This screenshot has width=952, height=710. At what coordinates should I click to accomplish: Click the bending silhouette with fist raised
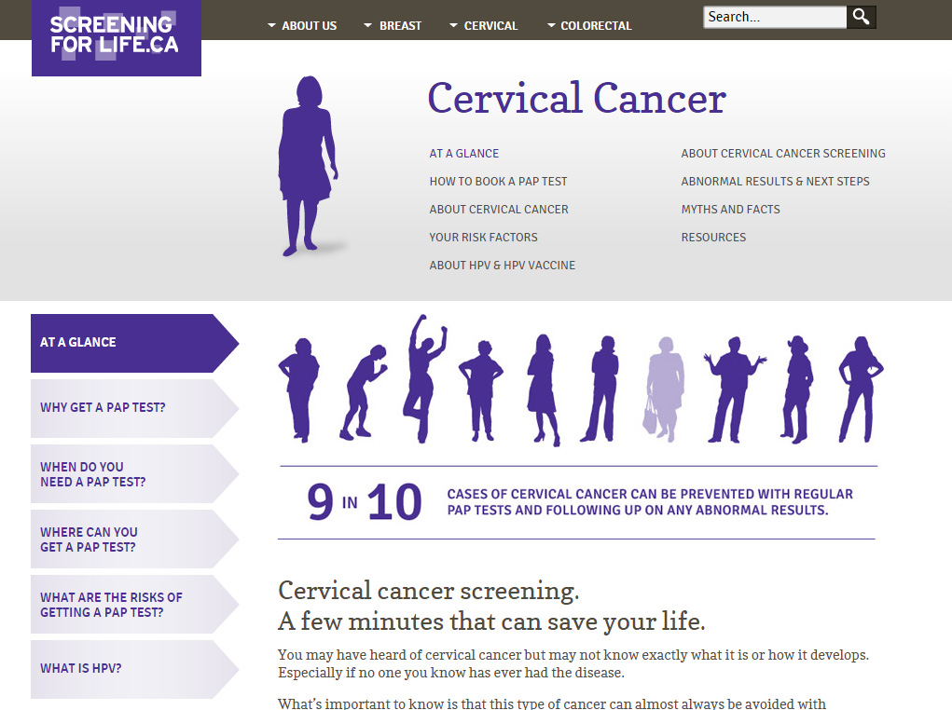[363, 392]
